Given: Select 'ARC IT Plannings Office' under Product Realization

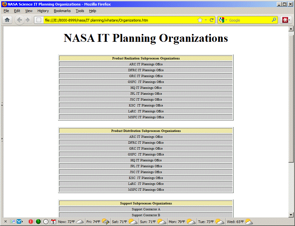Looking at the screenshot, I should pos(146,64).
